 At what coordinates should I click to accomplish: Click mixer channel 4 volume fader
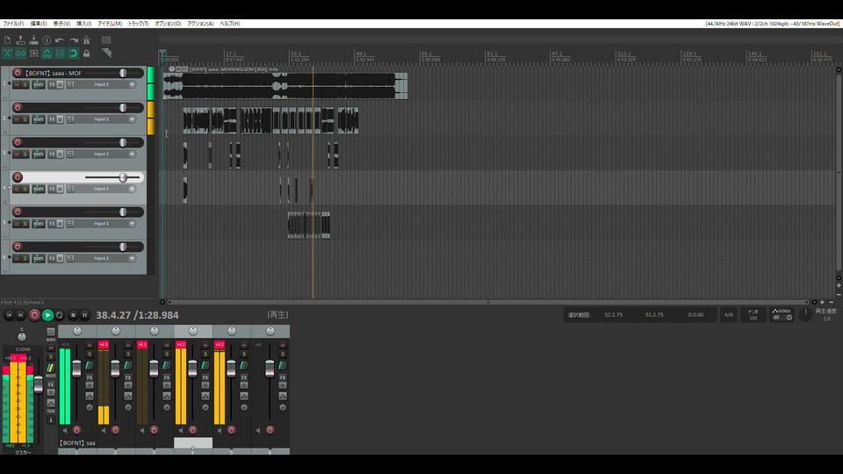[192, 369]
